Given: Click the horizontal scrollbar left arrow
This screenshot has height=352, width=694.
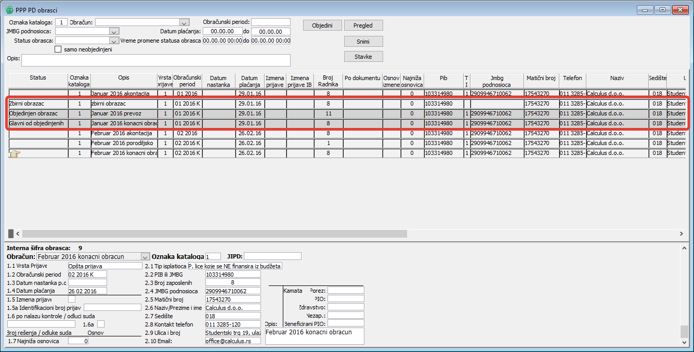Looking at the screenshot, I should (17, 234).
